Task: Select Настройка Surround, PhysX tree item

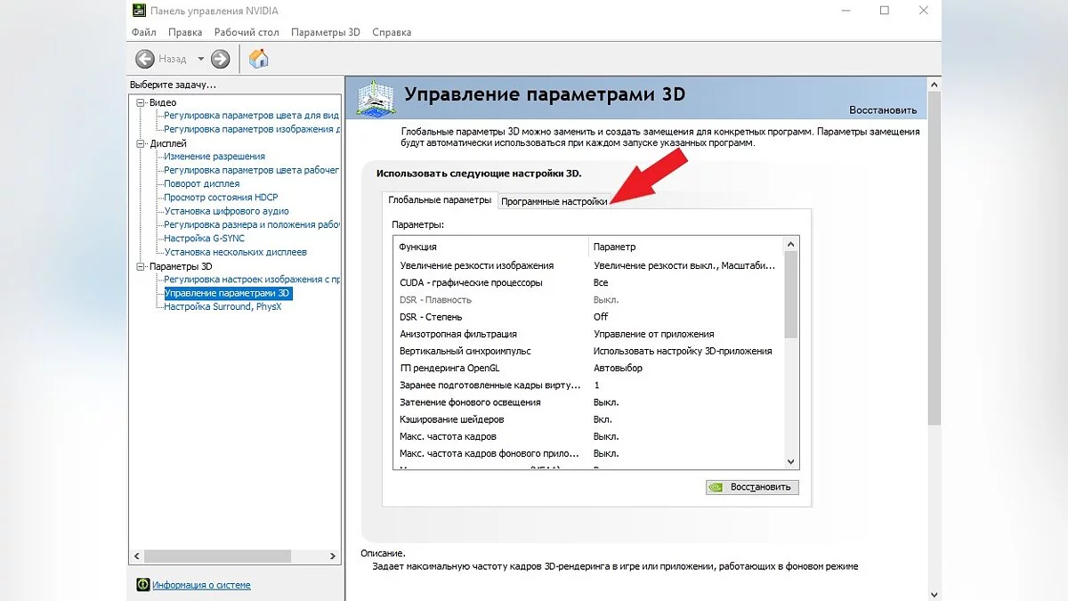Action: pyautogui.click(x=222, y=306)
